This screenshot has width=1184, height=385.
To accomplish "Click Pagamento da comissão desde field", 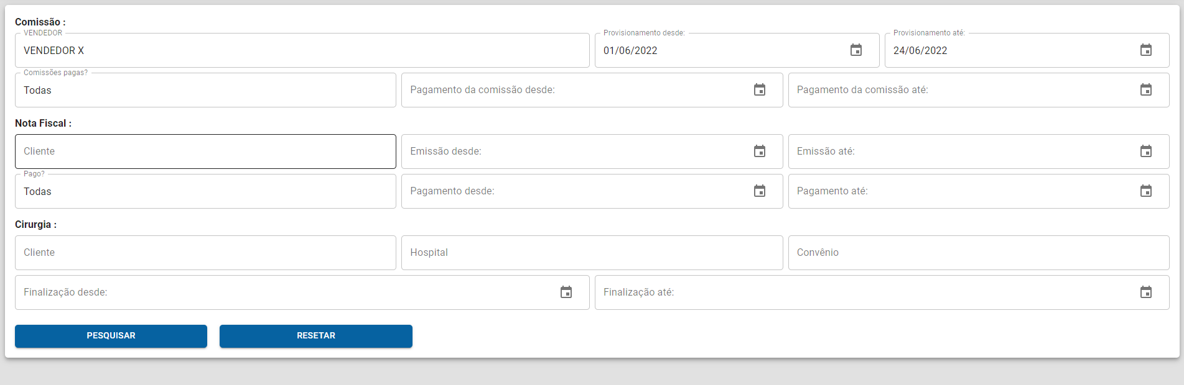I will click(592, 90).
